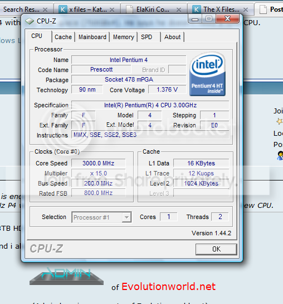Click the Threads value '2'
283x304 pixels.
click(220, 217)
